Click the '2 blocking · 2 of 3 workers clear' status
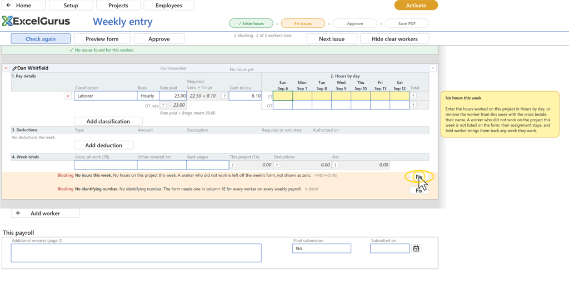 [263, 36]
